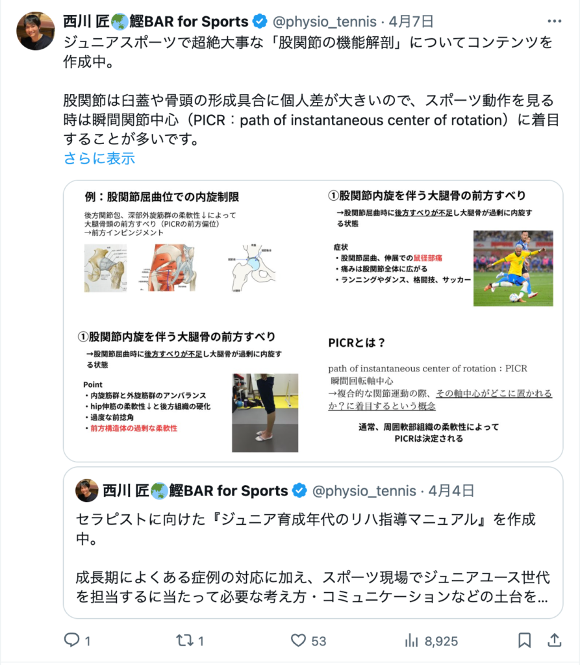The image size is (580, 665).
Task: View the bottom-right PICRとは？ slide
Action: pyautogui.click(x=438, y=392)
